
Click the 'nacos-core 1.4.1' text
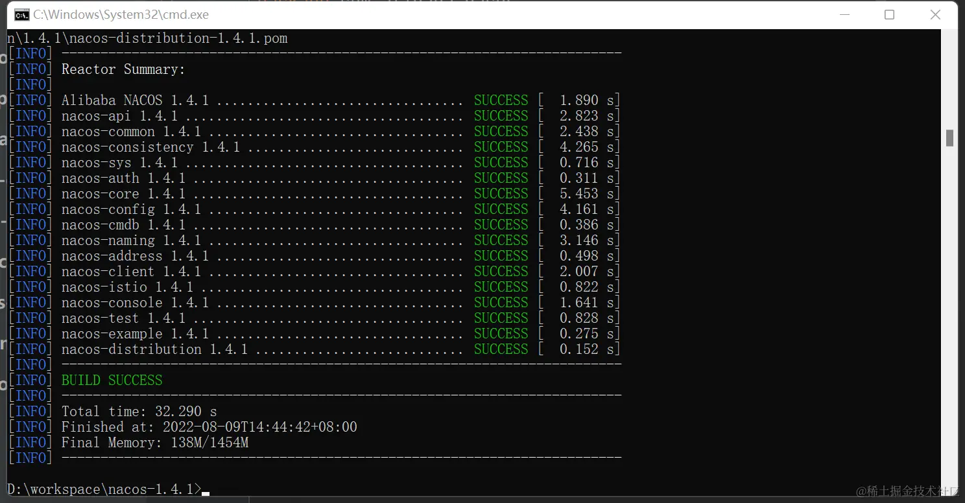pyautogui.click(x=123, y=194)
